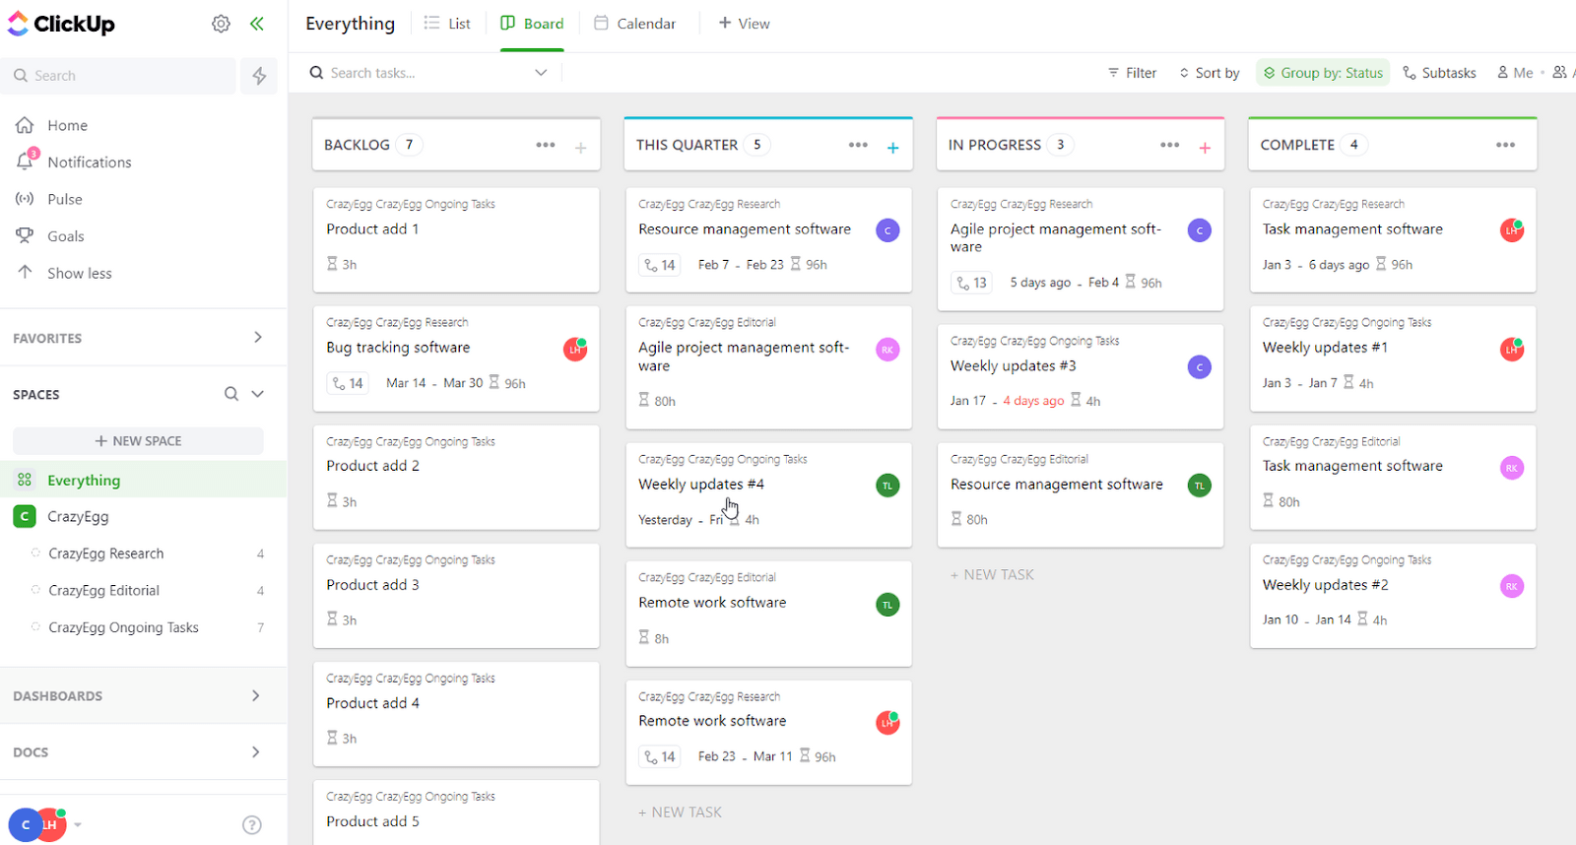
Task: Click the Search tasks input field
Action: click(428, 73)
